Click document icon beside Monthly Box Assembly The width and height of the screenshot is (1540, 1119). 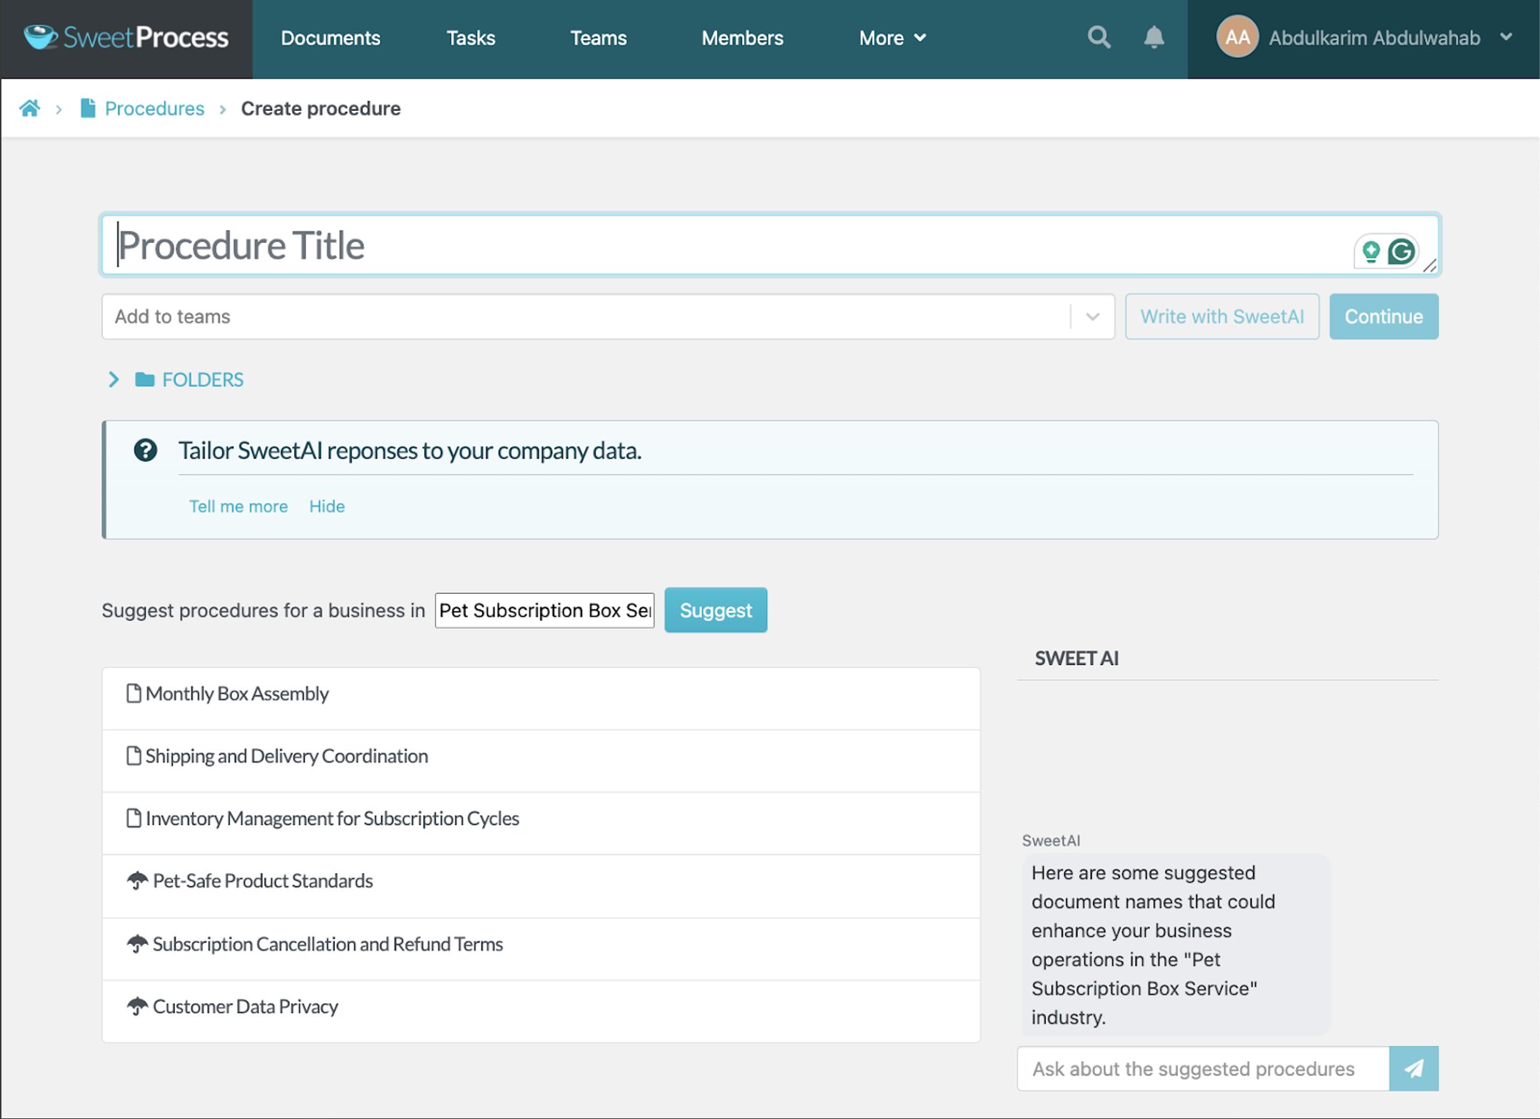133,693
